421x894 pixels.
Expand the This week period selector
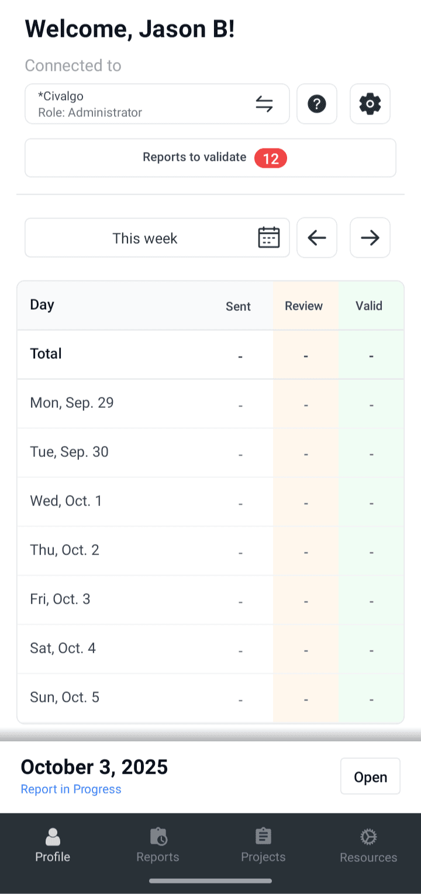point(145,238)
